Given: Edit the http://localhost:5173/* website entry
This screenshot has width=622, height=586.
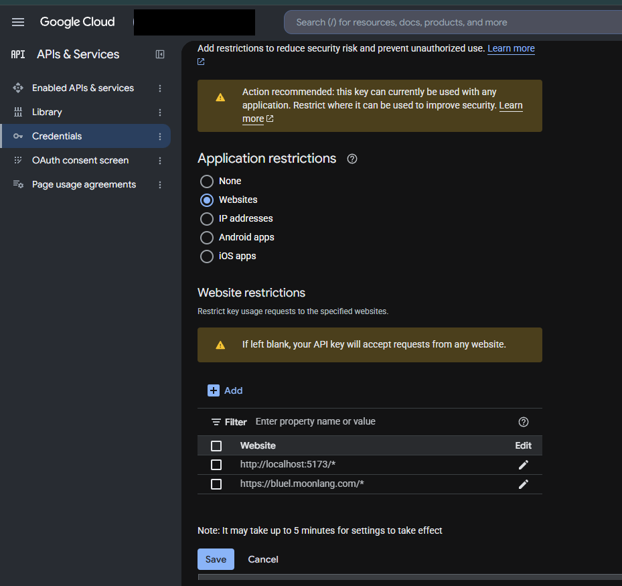Looking at the screenshot, I should [523, 465].
